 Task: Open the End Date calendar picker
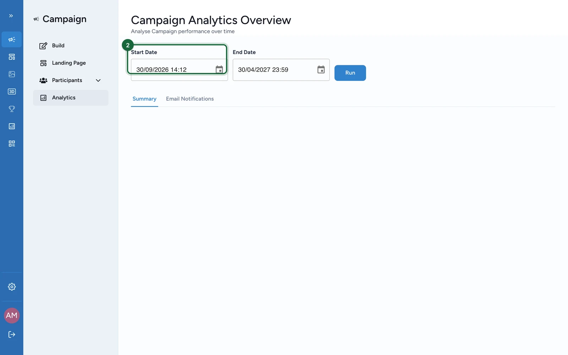point(321,70)
